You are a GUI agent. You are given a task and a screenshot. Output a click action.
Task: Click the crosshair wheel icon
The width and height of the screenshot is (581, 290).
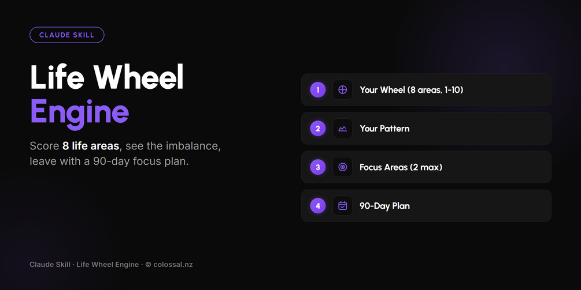coord(342,90)
